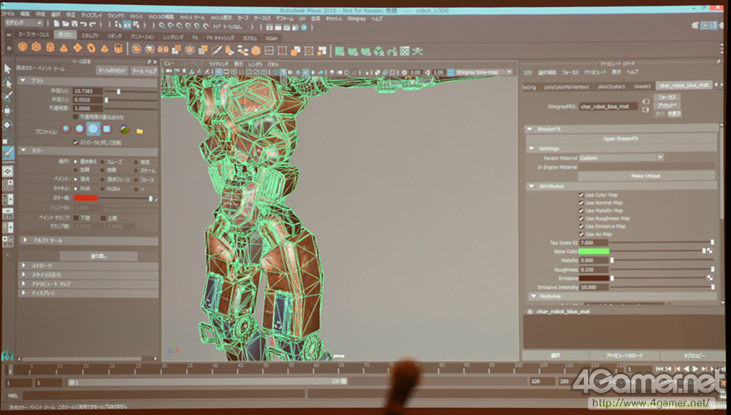This screenshot has height=415, width=731.
Task: Expand the ディスプレイ section
Action: coord(24,293)
